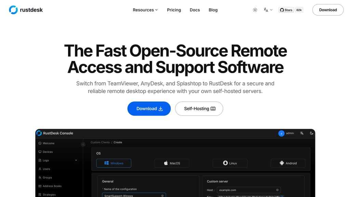Open the language selector dropdown
350x197 pixels.
coord(268,10)
